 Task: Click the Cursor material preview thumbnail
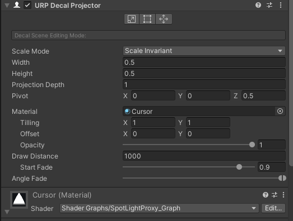19,200
